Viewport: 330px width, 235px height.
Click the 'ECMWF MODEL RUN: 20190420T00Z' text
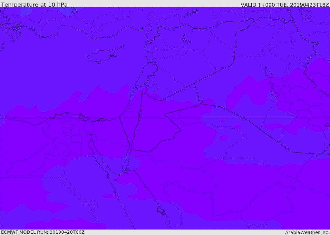coord(43,232)
